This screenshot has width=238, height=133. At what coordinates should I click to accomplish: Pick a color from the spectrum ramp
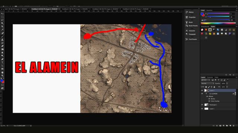pyautogui.click(x=218, y=23)
